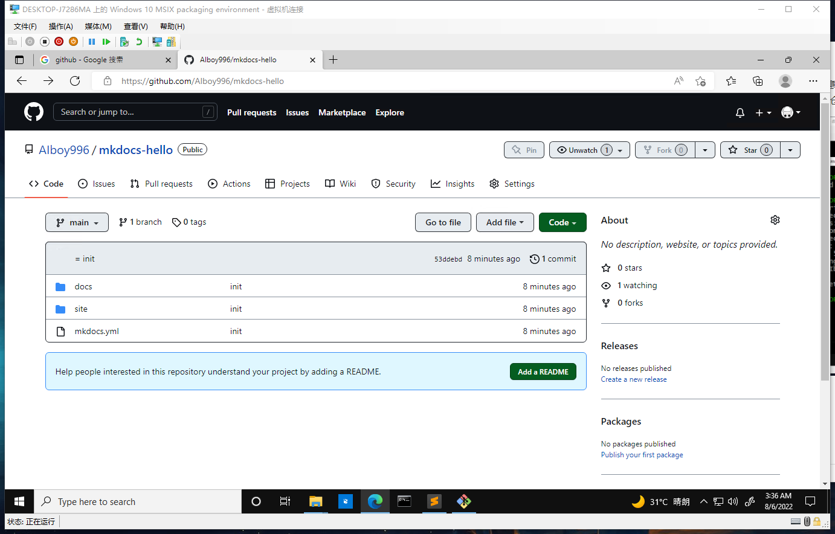835x534 pixels.
Task: Pin the mkdocs-hello repository
Action: tap(524, 150)
